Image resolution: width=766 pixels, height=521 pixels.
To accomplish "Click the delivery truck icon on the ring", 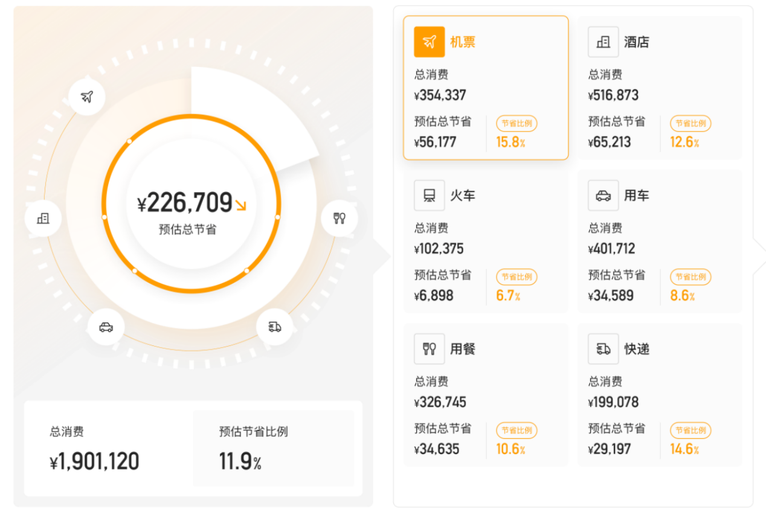I will tap(275, 327).
